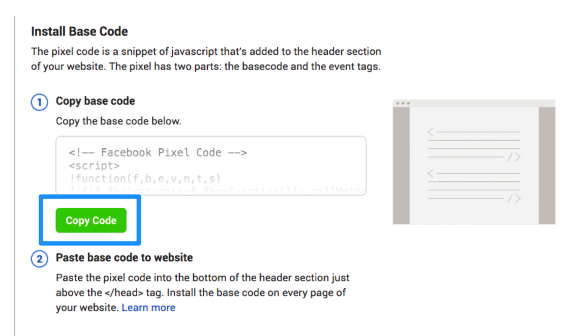Select the Facebook Pixel Code comment line
Image resolution: width=588 pixels, height=336 pixels.
[158, 152]
